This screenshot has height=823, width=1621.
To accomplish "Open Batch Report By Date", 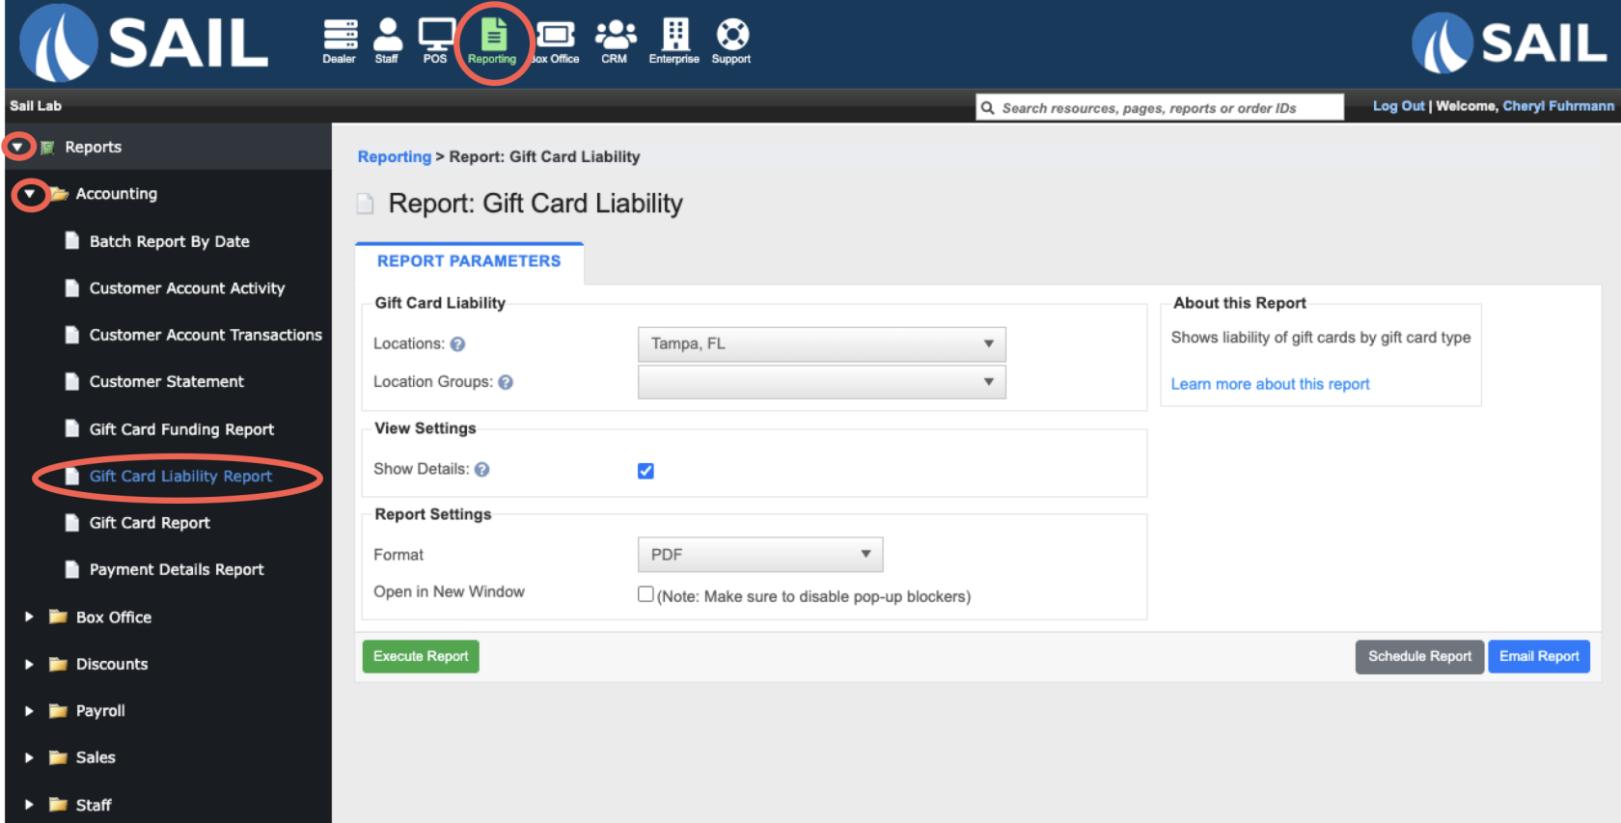I will point(170,241).
